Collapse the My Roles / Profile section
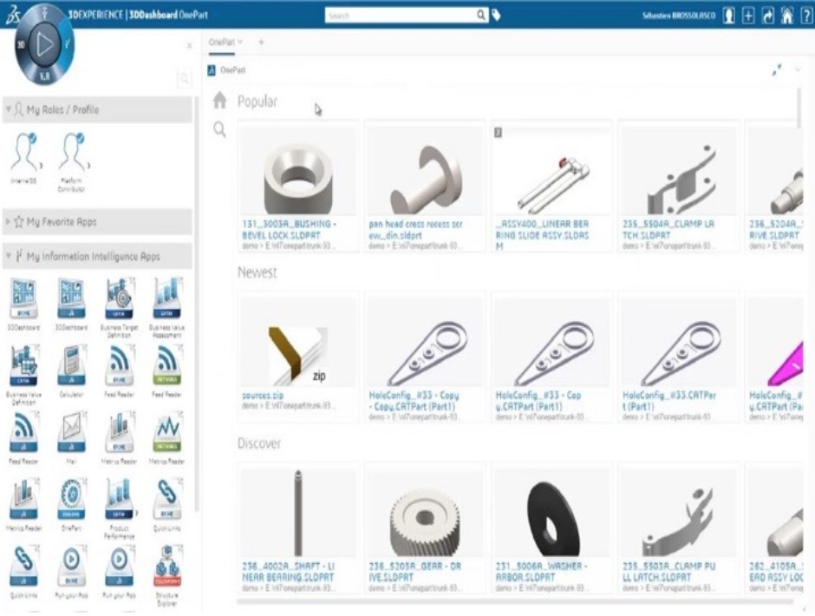815x616 pixels. click(10, 110)
